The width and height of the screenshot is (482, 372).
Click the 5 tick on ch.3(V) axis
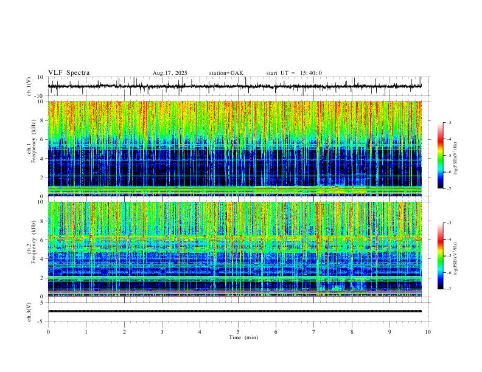pyautogui.click(x=42, y=302)
